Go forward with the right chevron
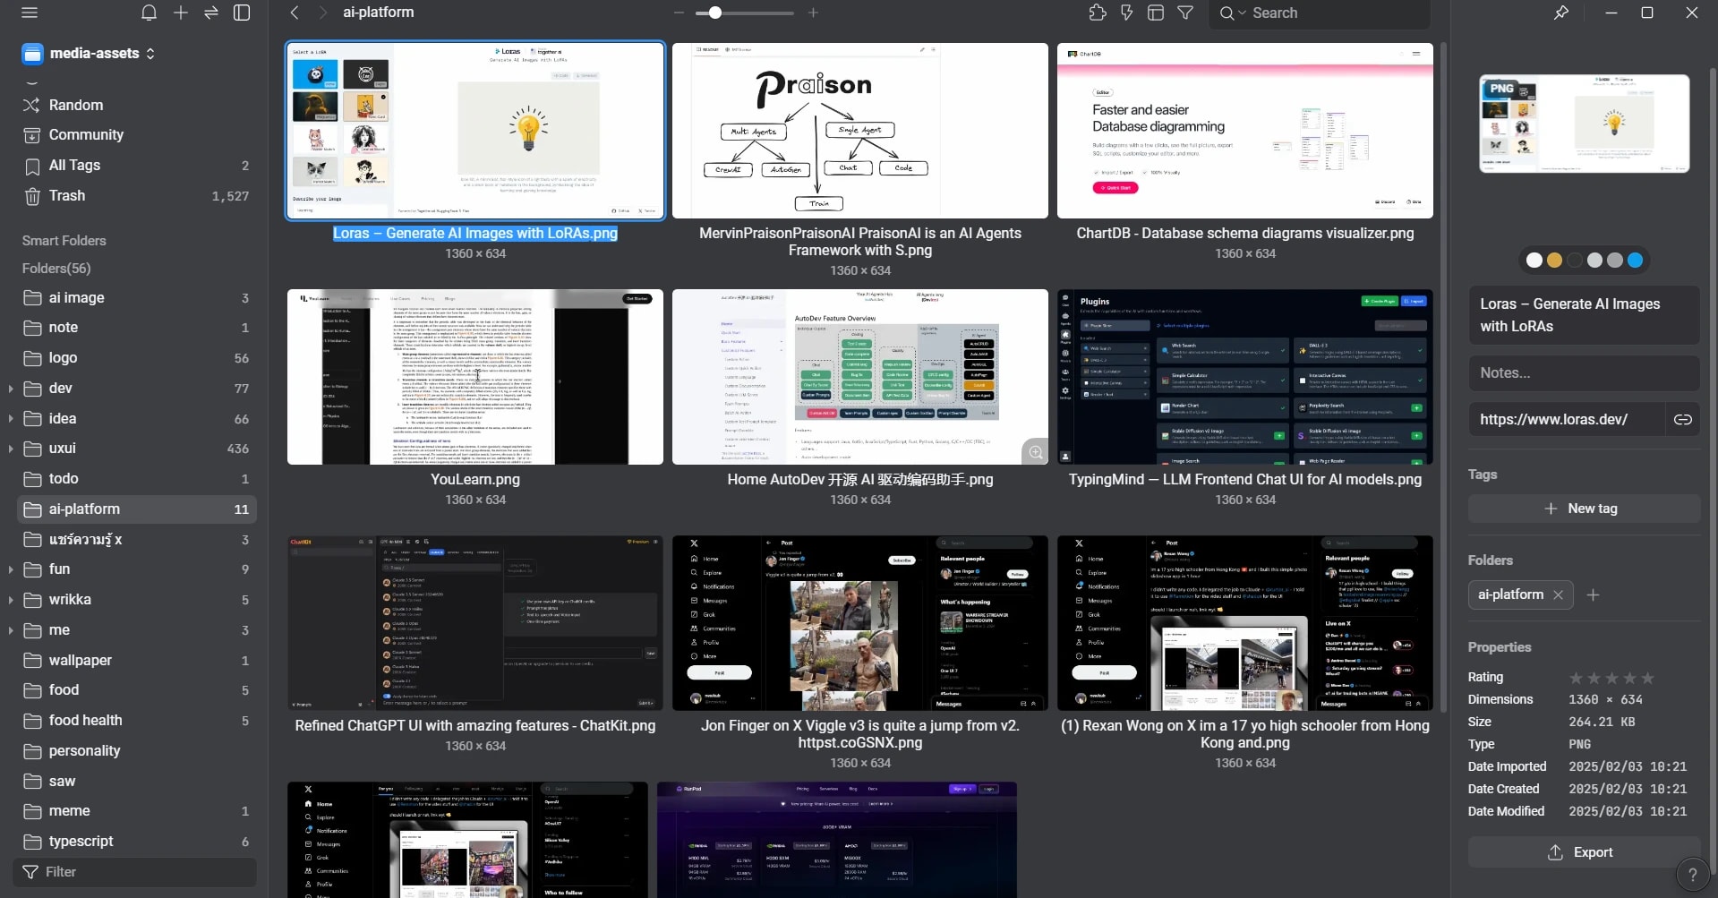The image size is (1718, 898). (323, 13)
